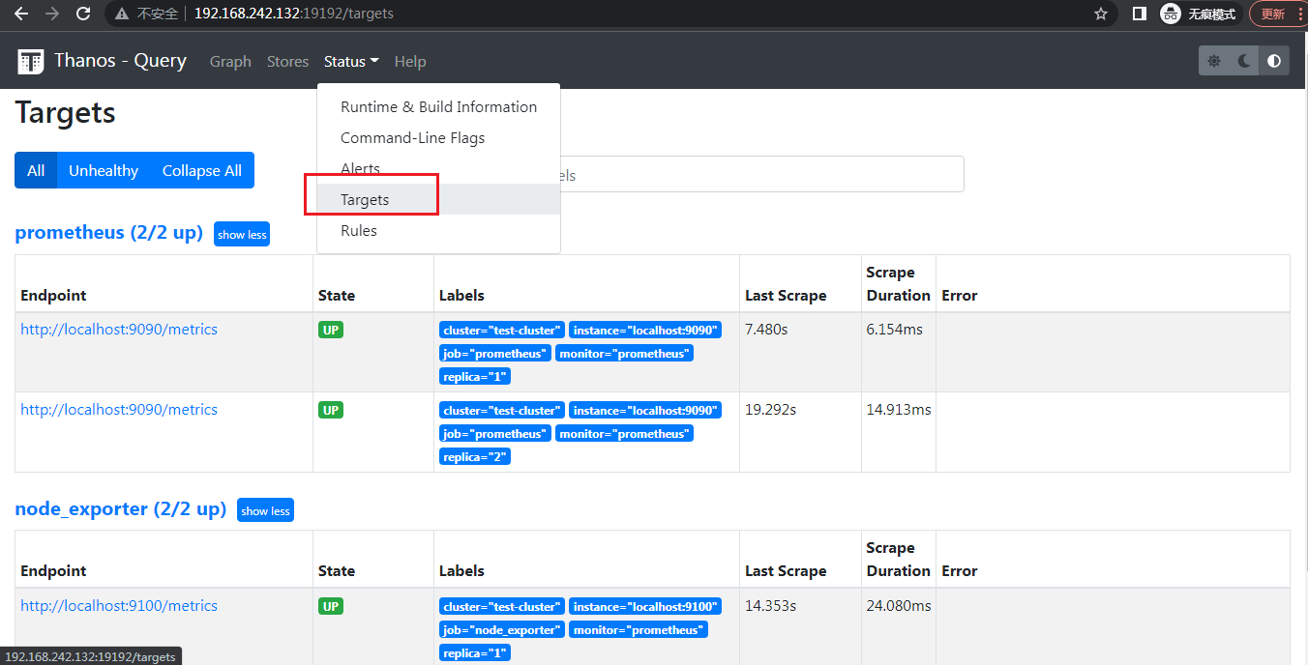Viewport: 1308px width, 665px height.
Task: Click the Thanos logo icon
Action: (x=31, y=61)
